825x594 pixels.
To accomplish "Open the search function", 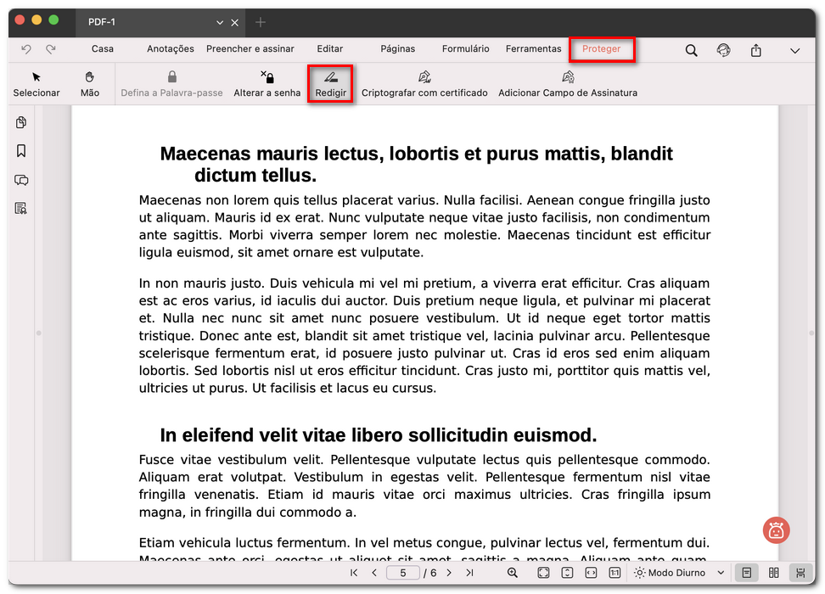I will [x=691, y=50].
